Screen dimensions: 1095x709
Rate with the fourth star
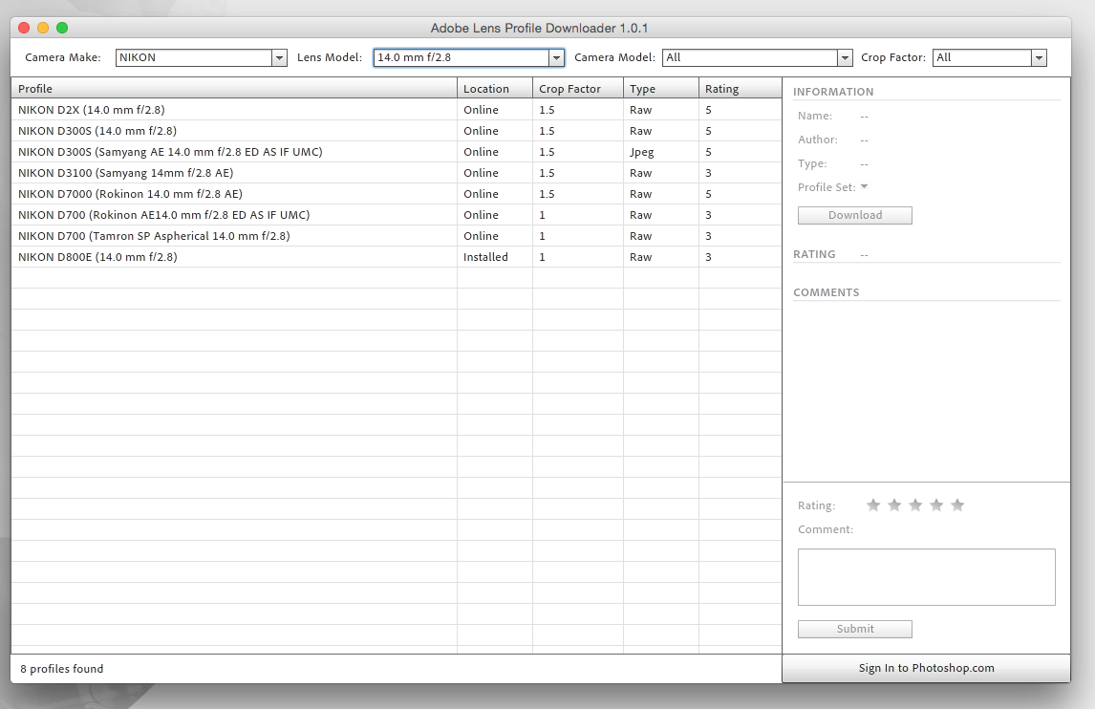click(x=936, y=505)
